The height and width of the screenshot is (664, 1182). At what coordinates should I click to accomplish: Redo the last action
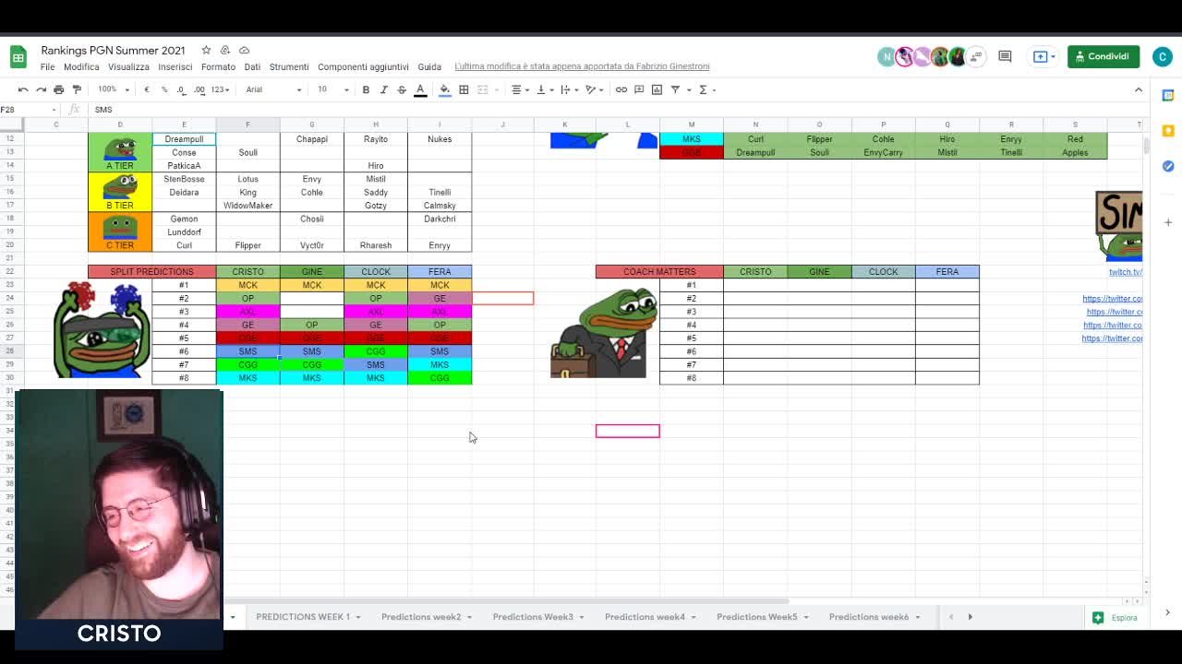point(41,89)
